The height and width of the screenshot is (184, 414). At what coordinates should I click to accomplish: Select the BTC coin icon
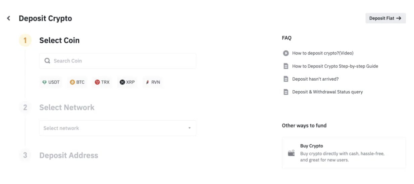[72, 82]
